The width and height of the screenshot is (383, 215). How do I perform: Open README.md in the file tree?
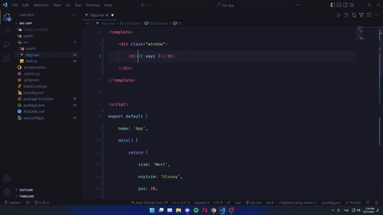point(34,112)
